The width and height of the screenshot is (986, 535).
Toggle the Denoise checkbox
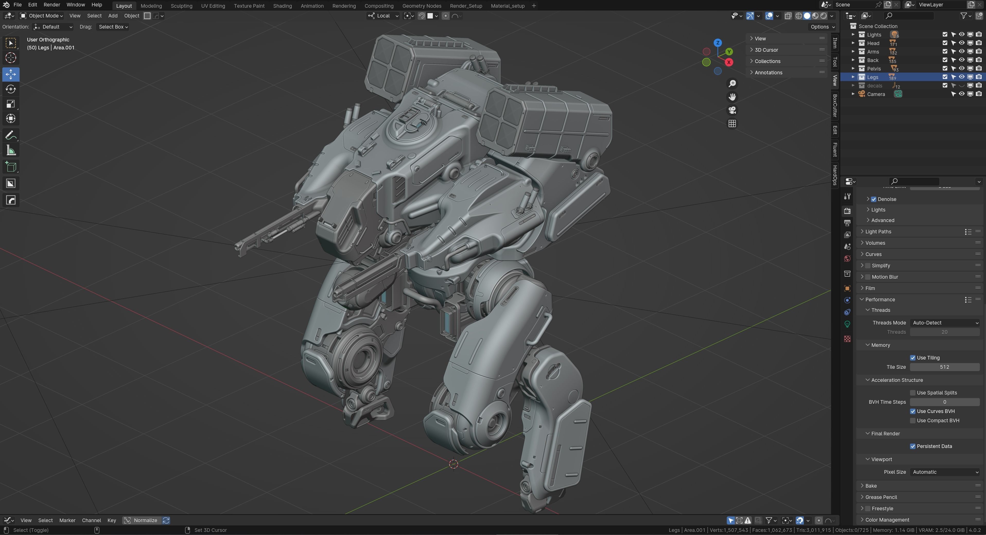pos(874,199)
